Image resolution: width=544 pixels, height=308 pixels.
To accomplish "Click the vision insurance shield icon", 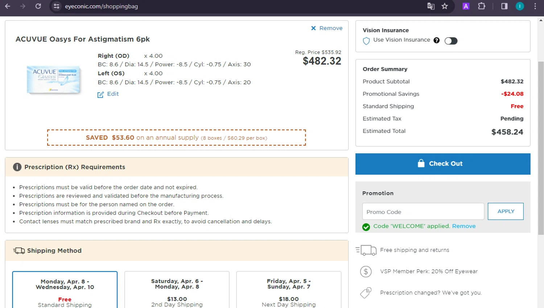I will coord(366,41).
